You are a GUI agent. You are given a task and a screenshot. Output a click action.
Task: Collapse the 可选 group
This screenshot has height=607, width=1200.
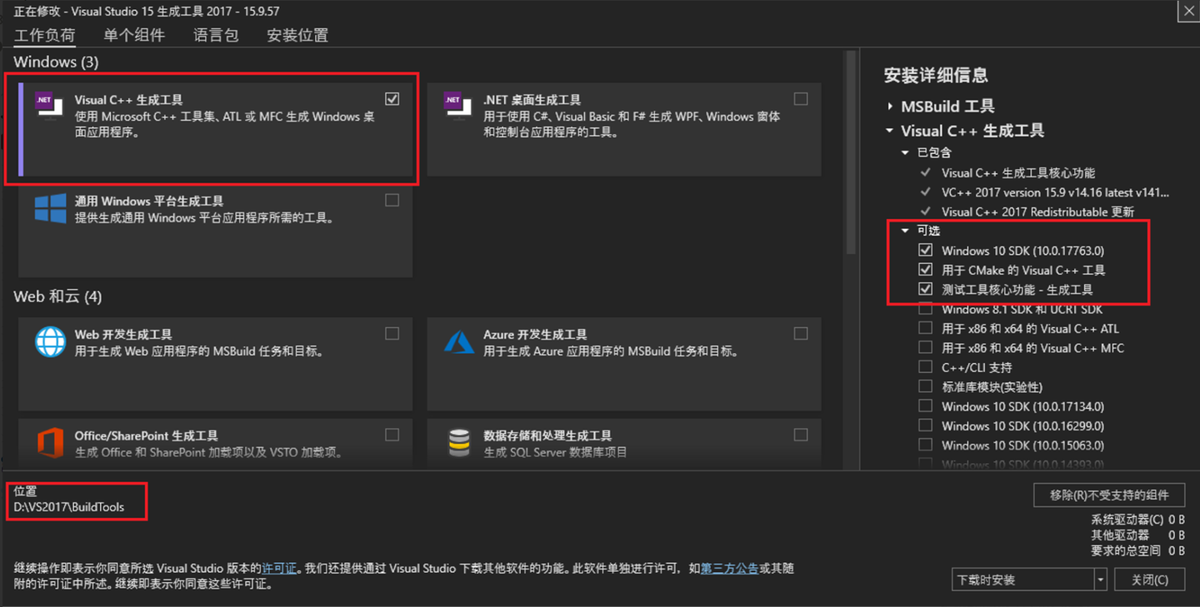click(x=905, y=231)
